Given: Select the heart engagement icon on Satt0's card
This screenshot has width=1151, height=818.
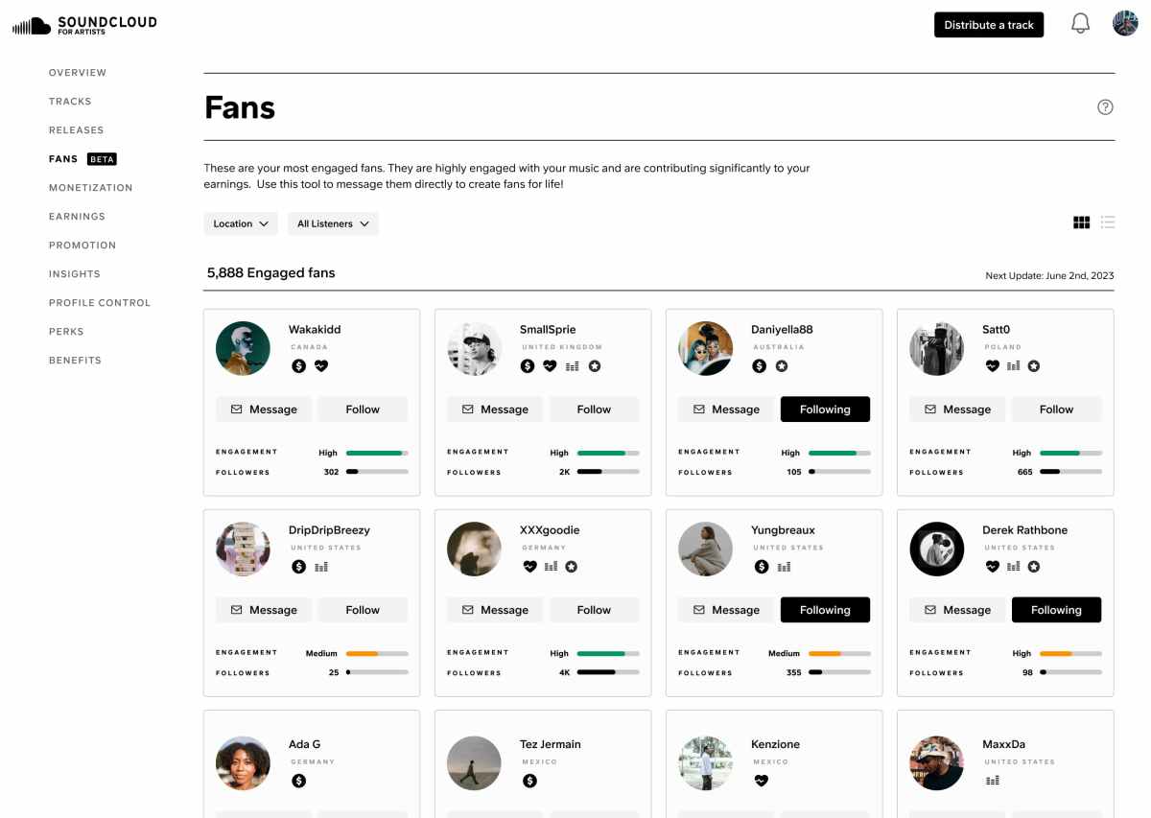Looking at the screenshot, I should [992, 365].
